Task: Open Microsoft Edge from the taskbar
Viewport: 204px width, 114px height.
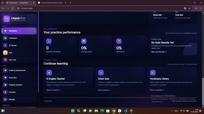Action: click(x=102, y=111)
